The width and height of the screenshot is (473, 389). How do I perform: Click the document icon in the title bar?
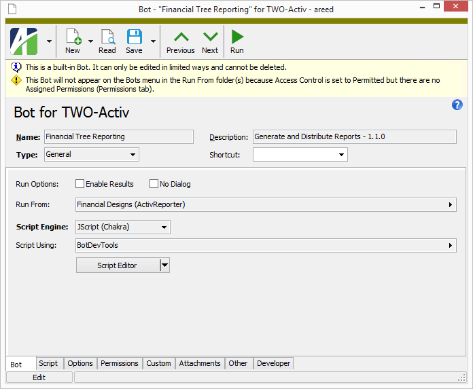click(12, 9)
